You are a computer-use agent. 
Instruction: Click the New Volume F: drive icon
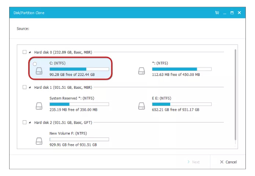pos(39,142)
